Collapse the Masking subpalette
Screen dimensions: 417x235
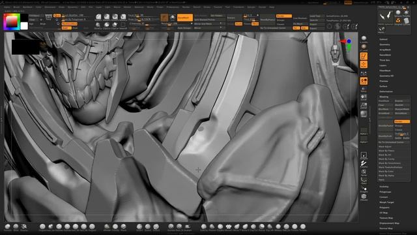(384, 97)
